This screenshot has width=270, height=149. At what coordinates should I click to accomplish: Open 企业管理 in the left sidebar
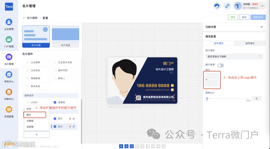tap(9, 24)
